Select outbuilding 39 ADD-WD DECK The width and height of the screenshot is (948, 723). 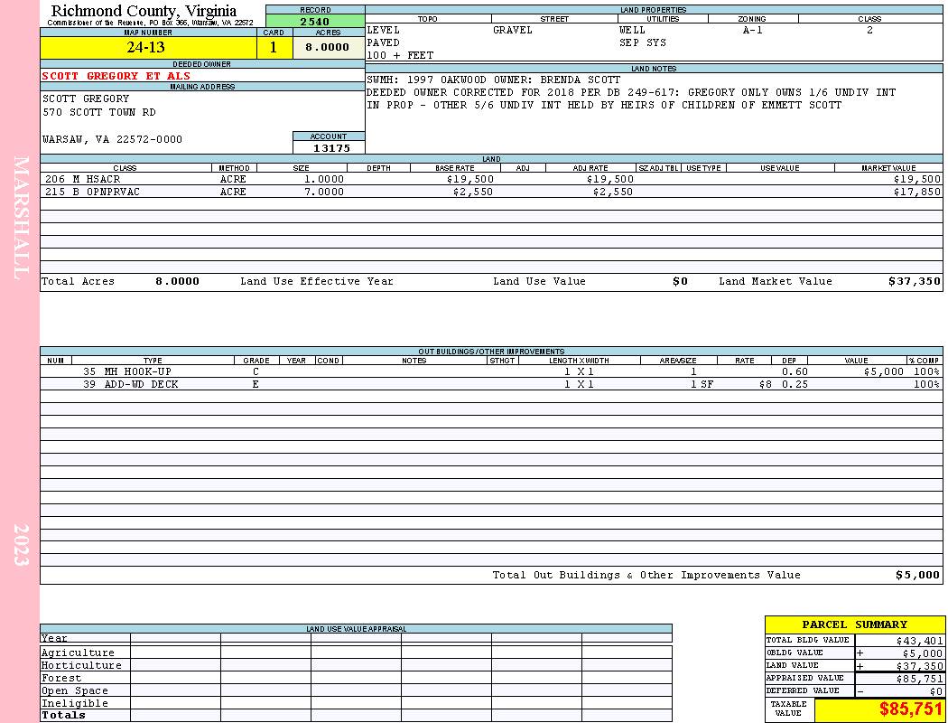(x=131, y=384)
